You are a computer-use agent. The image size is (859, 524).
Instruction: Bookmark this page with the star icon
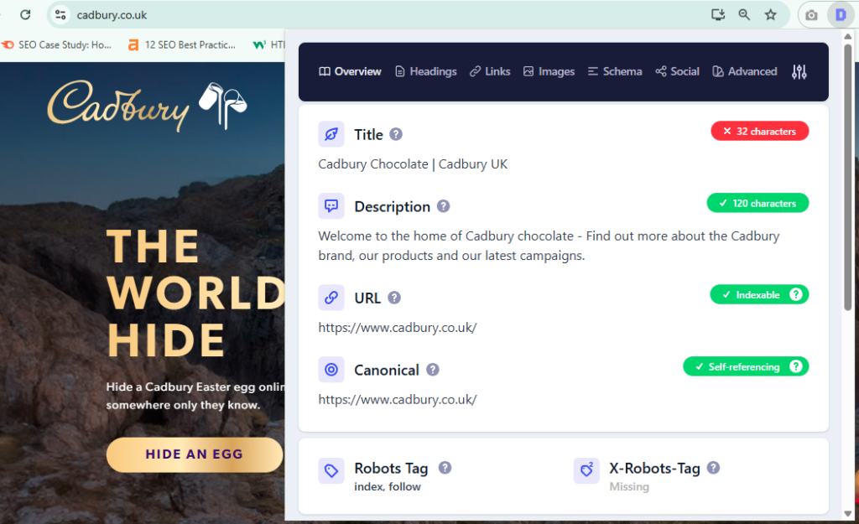pos(770,15)
